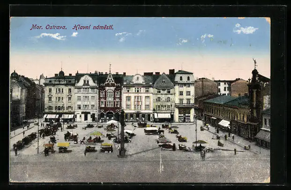Click the 'Mor. Ostrava.' caption text
This screenshot has width=291, height=190.
coord(49,27)
